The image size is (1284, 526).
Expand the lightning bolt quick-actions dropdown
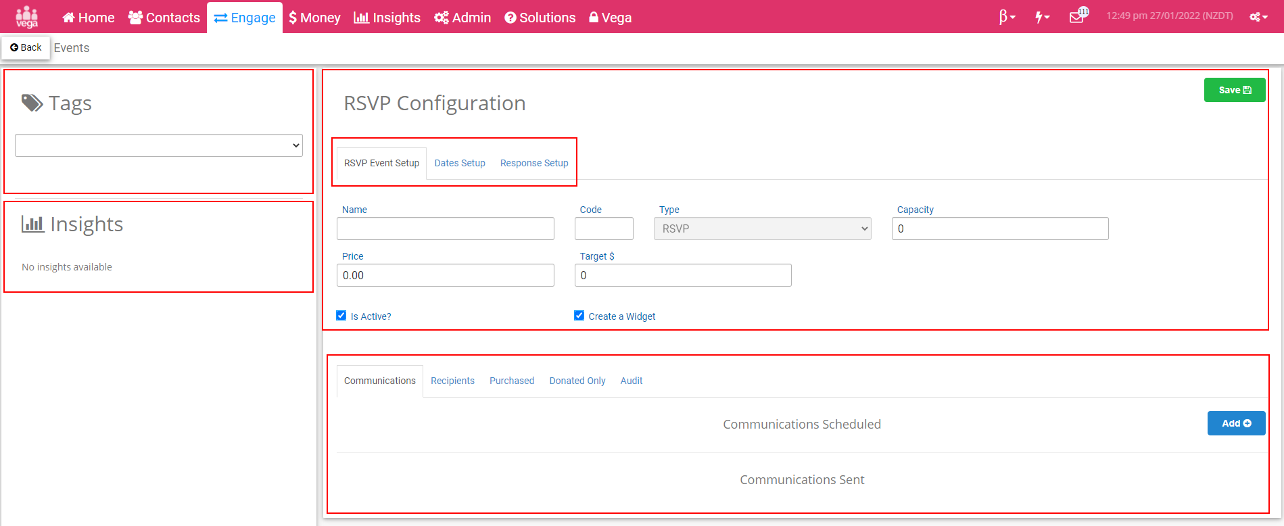pyautogui.click(x=1042, y=17)
